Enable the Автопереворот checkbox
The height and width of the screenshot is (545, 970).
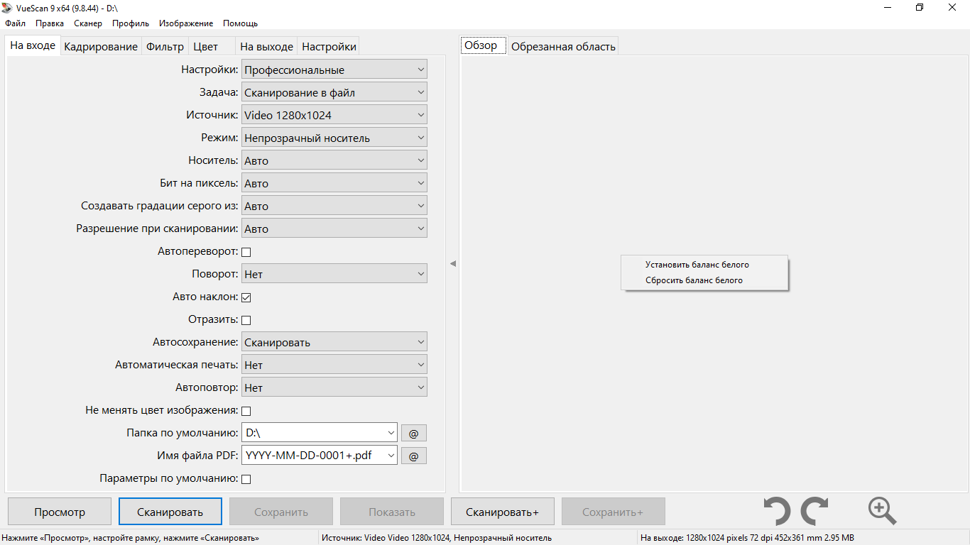click(246, 252)
